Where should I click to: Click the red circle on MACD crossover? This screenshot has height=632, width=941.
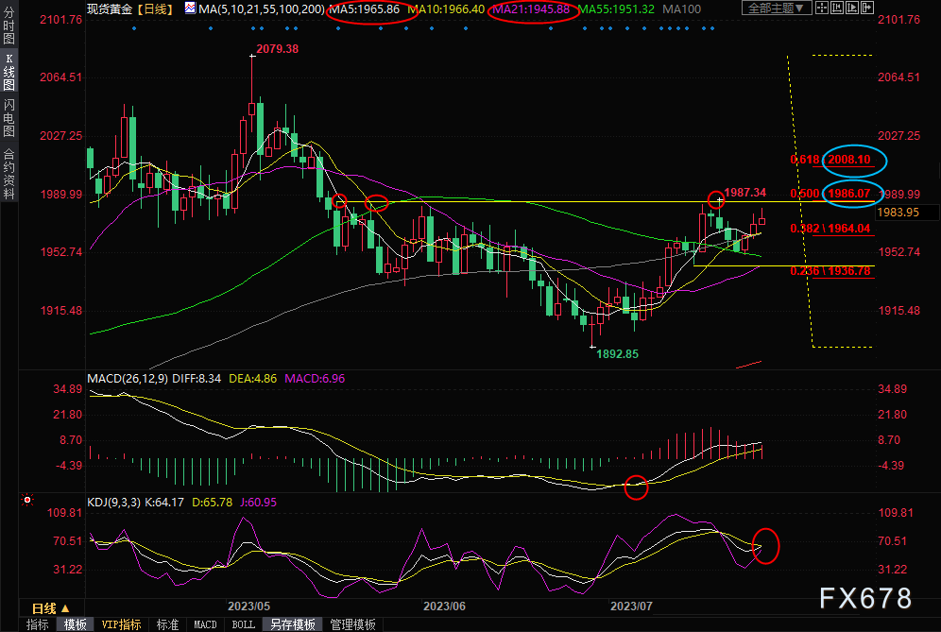click(x=637, y=487)
